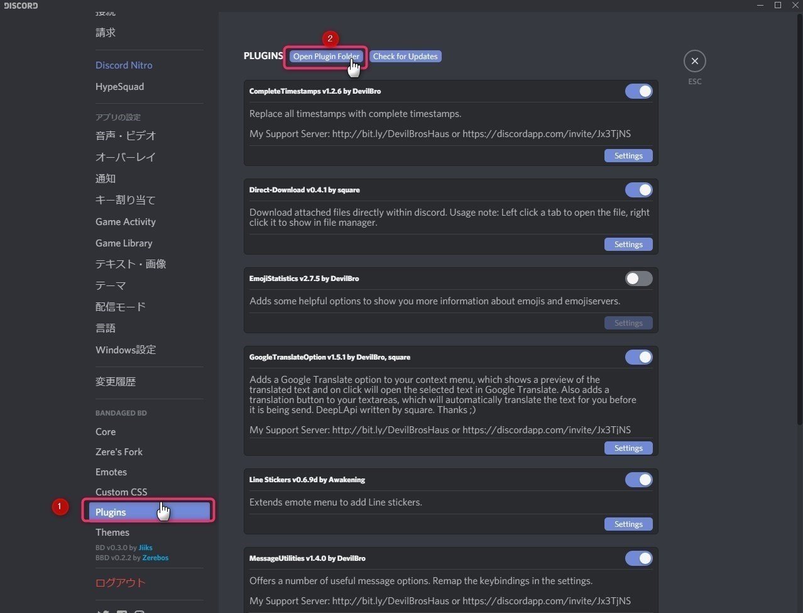Image resolution: width=803 pixels, height=613 pixels.
Task: Toggle the GoogleTranslateOption plugin off
Action: [638, 357]
